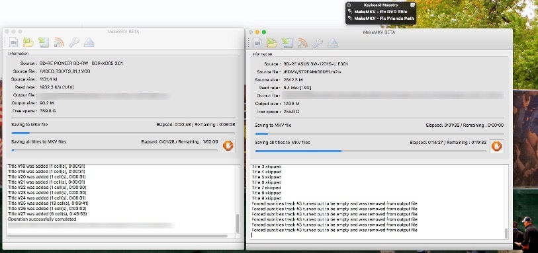Open video files icon in left MakeMKV window

[x=13, y=42]
